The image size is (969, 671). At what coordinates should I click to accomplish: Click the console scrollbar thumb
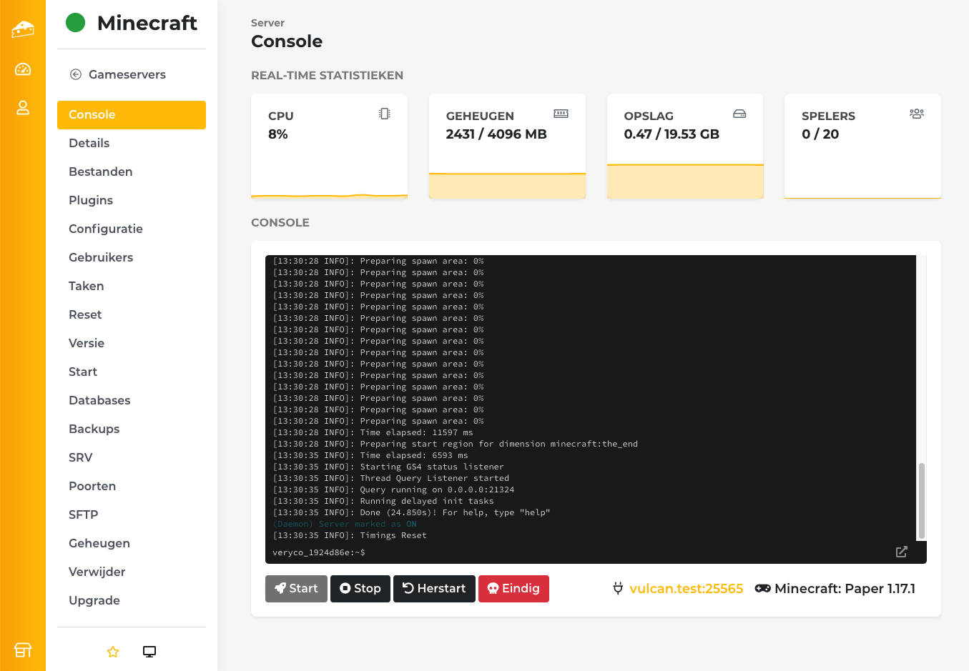coord(921,500)
